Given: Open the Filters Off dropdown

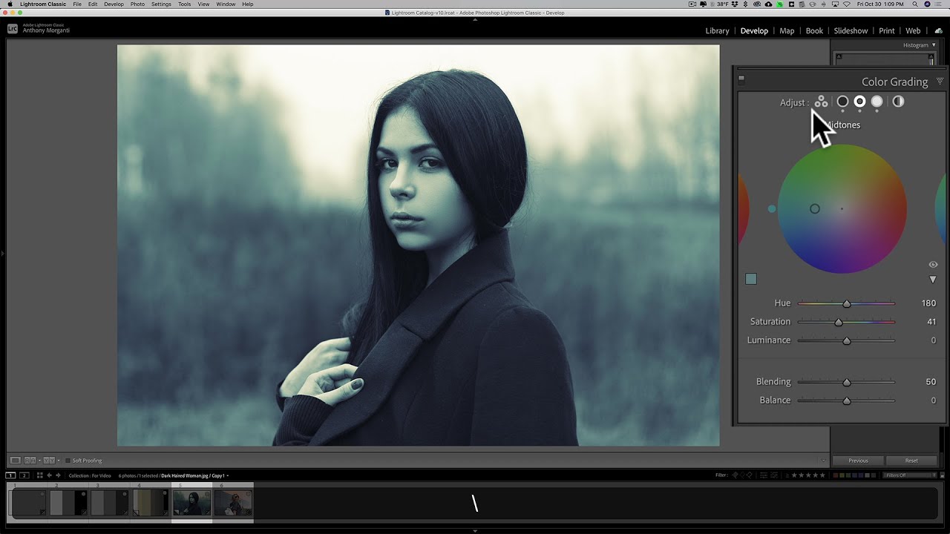Looking at the screenshot, I should (911, 475).
